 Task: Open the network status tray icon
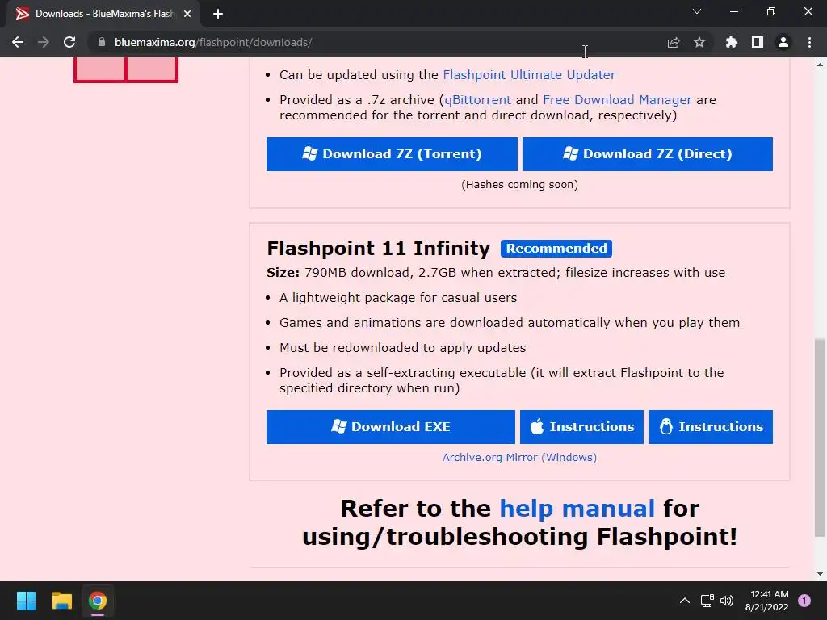707,601
